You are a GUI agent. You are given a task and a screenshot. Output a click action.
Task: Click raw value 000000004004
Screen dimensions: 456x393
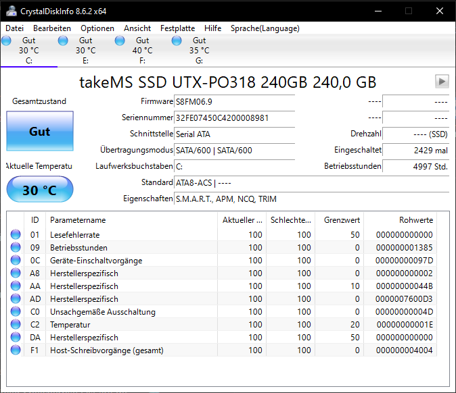tap(404, 350)
